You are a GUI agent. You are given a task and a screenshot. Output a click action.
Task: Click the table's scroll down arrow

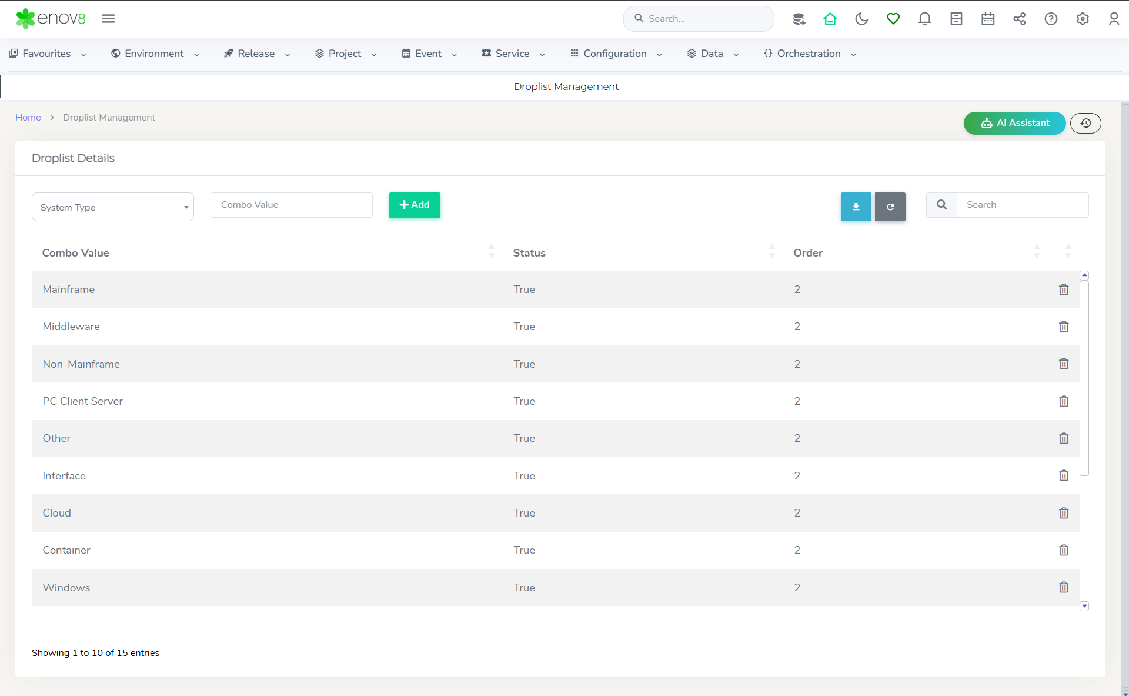(1084, 606)
